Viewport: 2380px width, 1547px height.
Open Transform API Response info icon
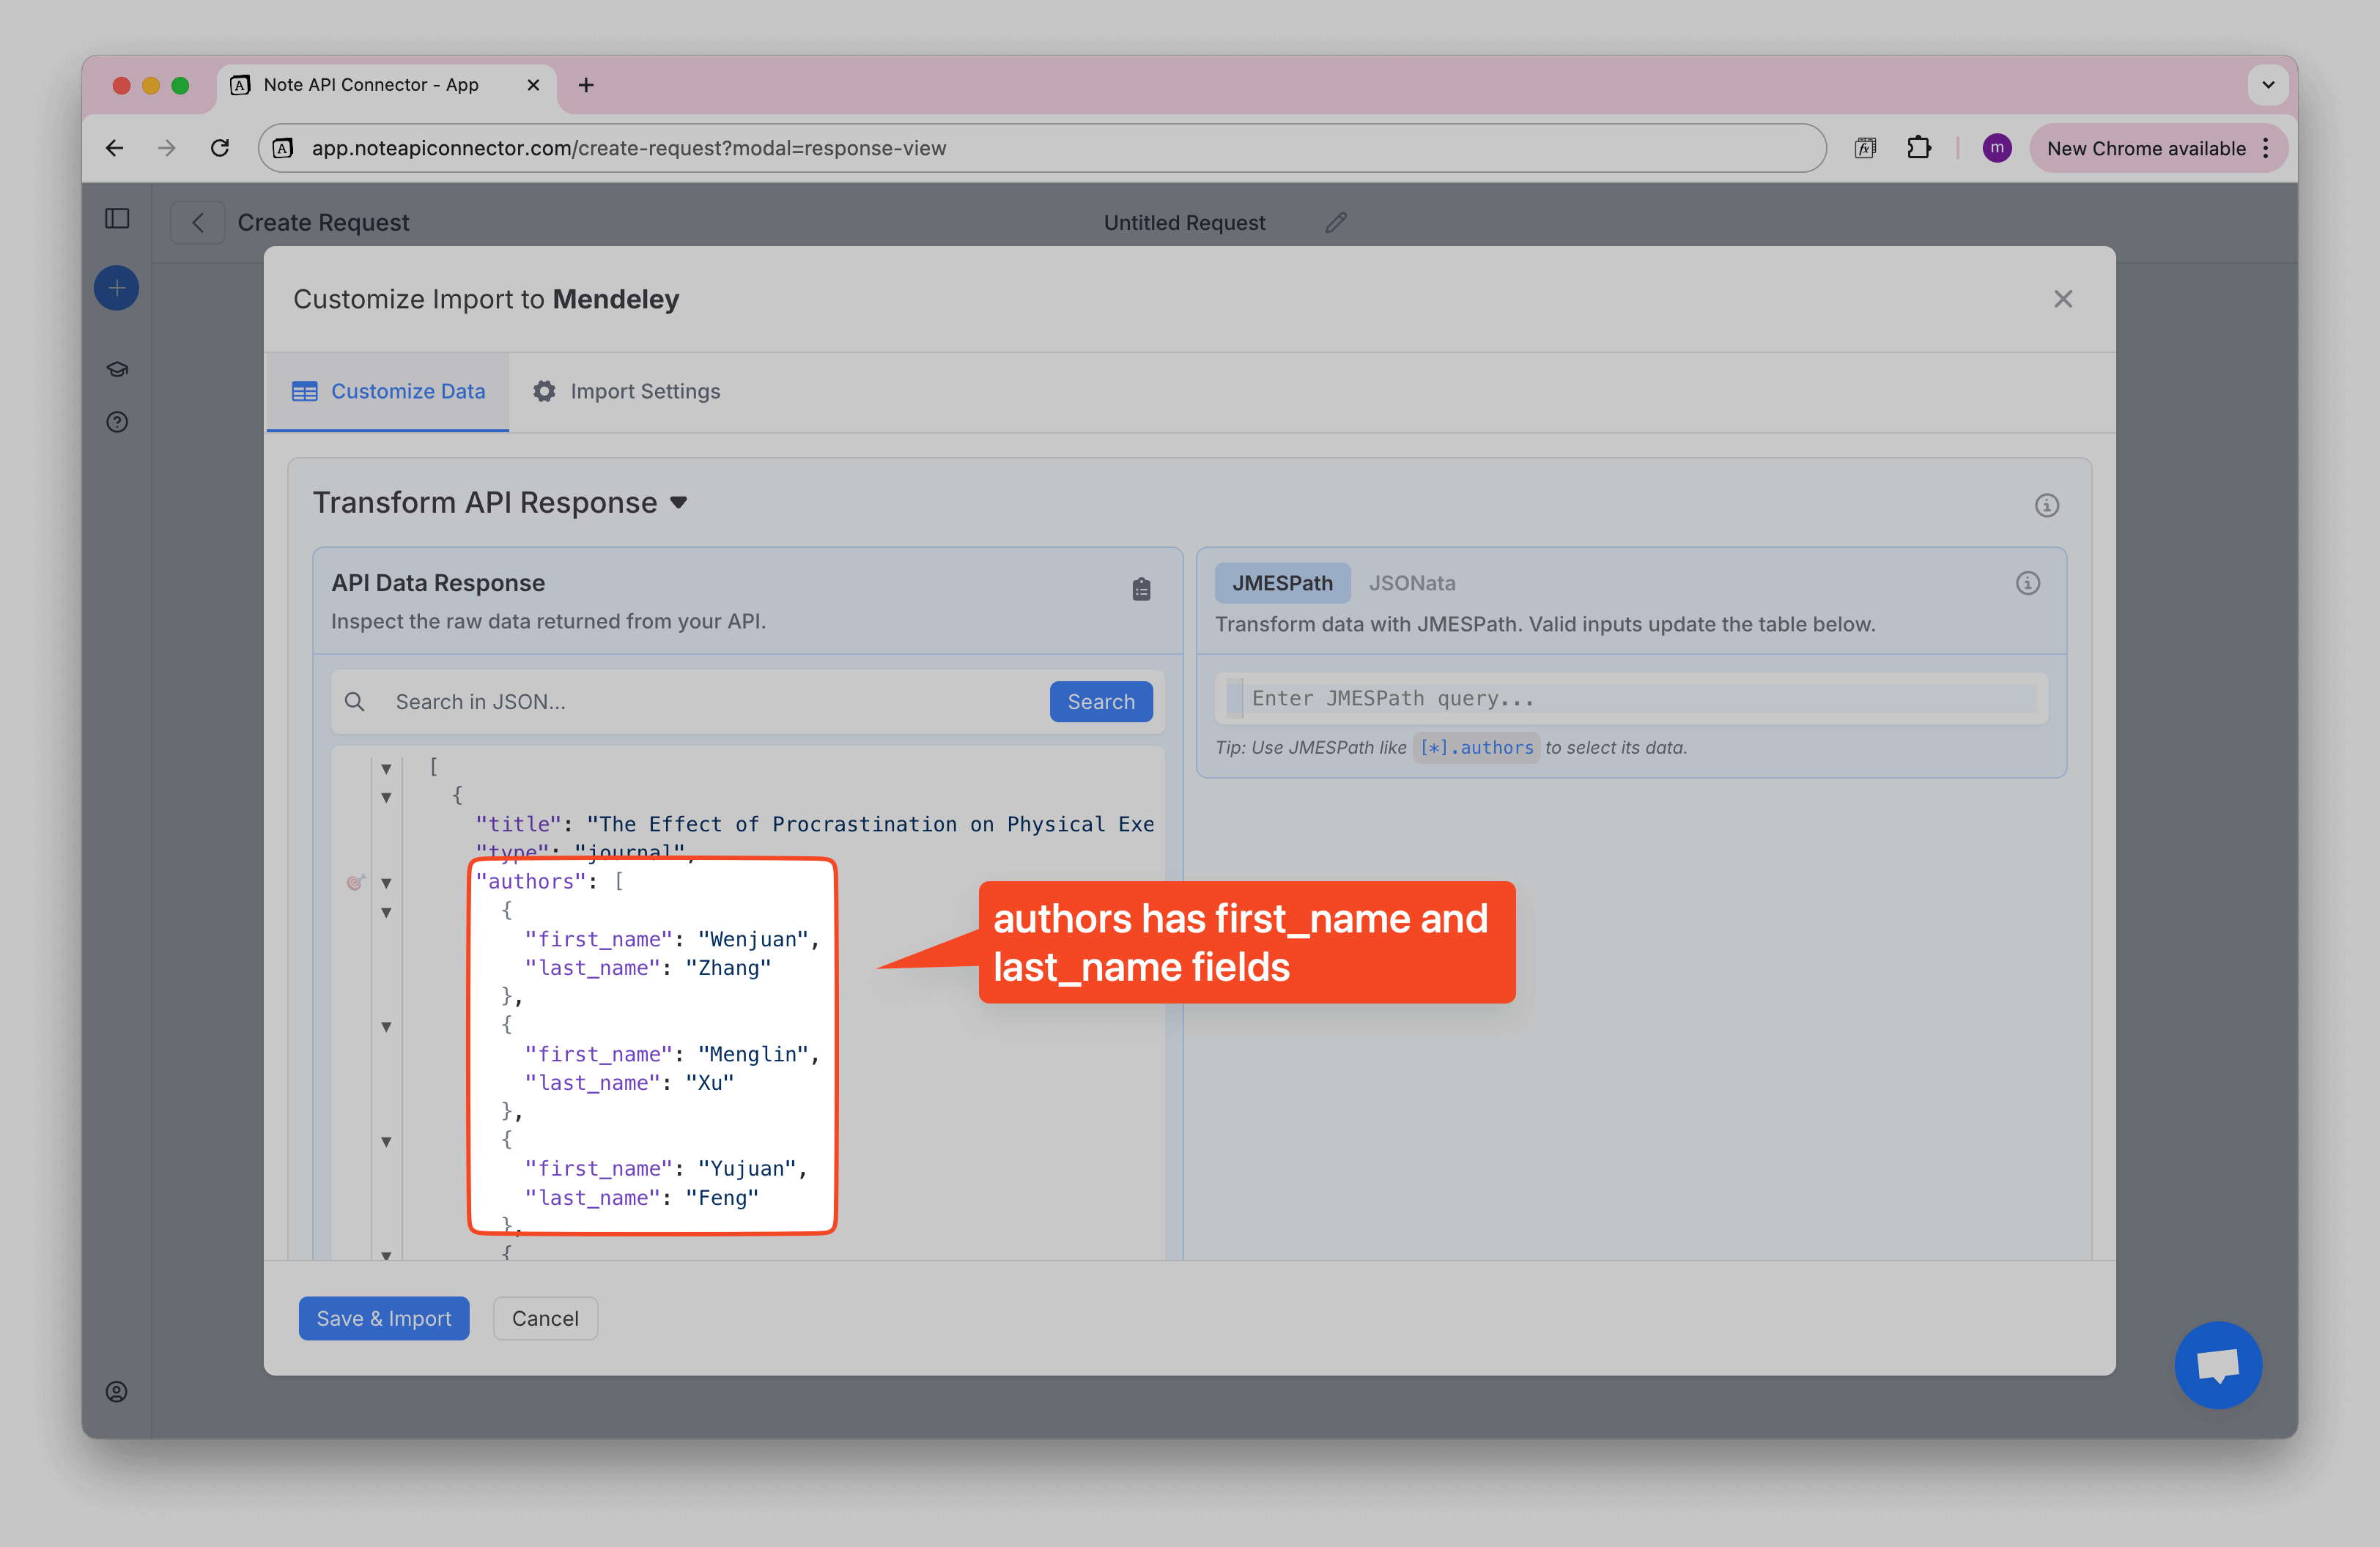coord(2047,505)
